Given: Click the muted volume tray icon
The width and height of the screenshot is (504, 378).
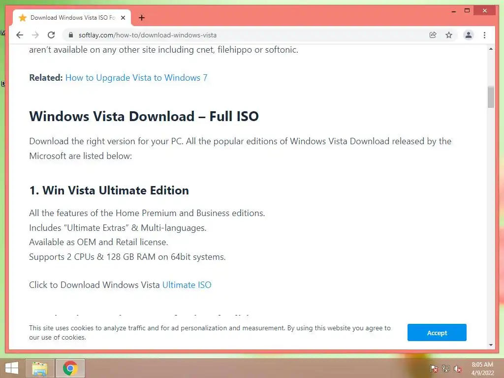Looking at the screenshot, I should tap(458, 369).
